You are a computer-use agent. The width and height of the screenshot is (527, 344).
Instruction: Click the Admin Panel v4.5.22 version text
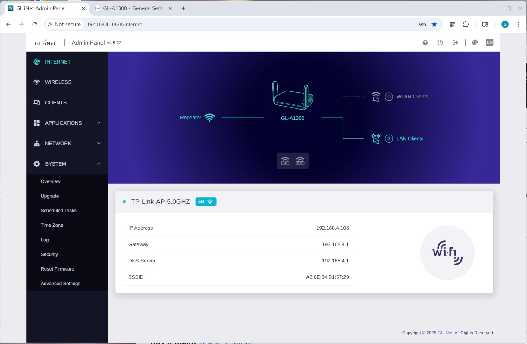pos(96,43)
